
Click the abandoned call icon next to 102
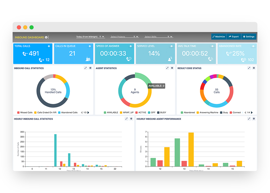click(244, 60)
